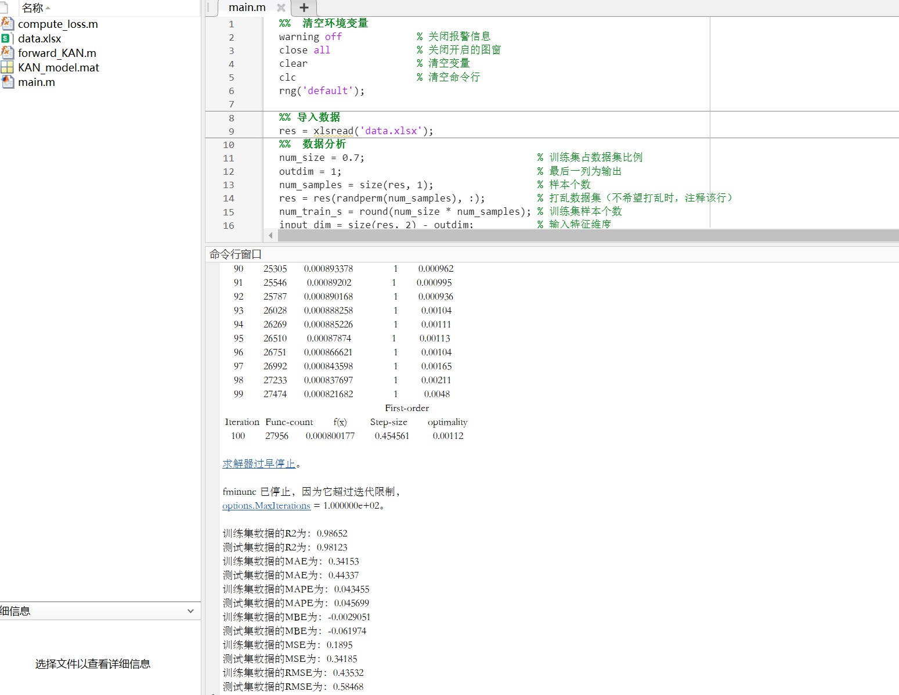Image resolution: width=899 pixels, height=695 pixels.
Task: Click the 训练集数据的MBE为 -0.0029051 line
Action: [297, 617]
